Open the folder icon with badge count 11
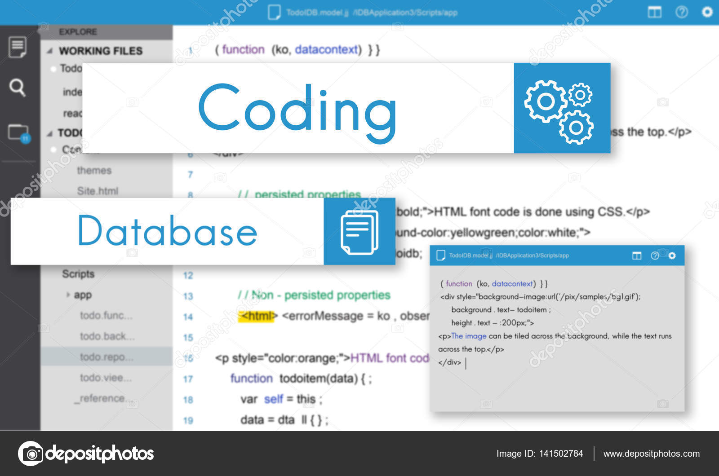 point(17,130)
